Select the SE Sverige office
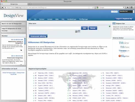The height and width of the screenshot is (102, 135). point(111,85)
